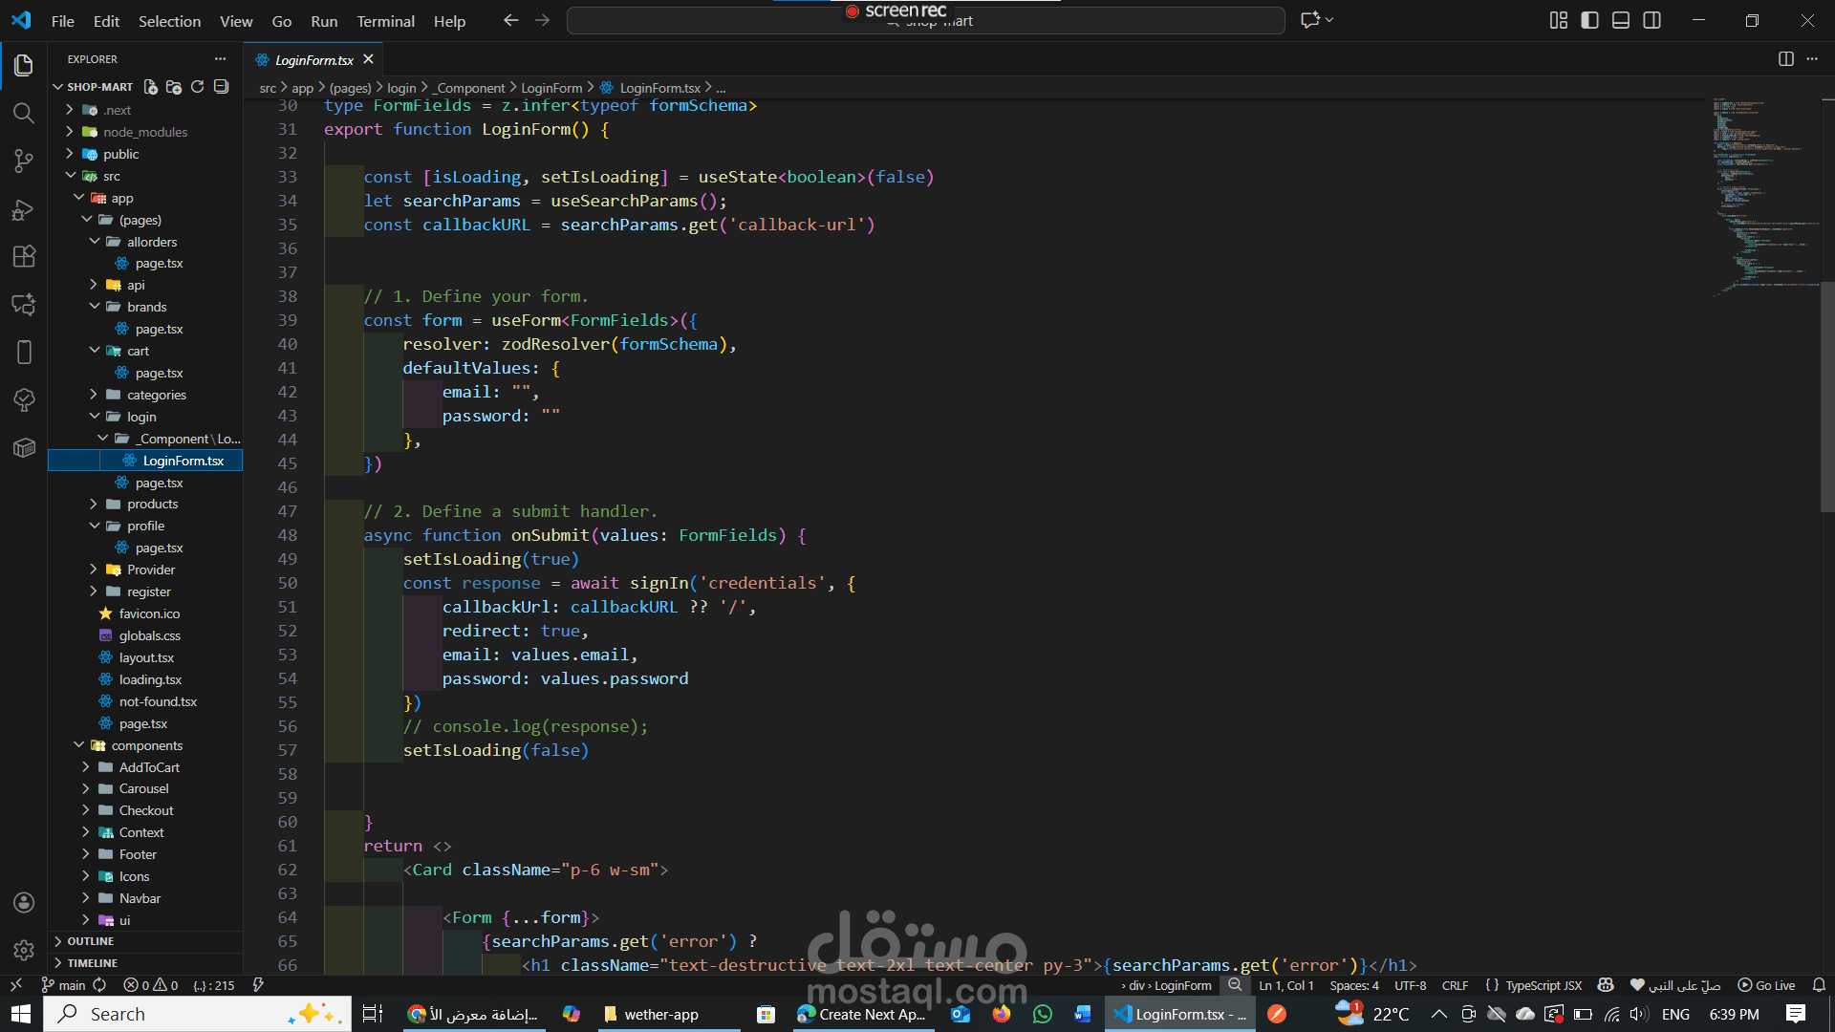This screenshot has height=1032, width=1835.
Task: Open the Selection menu
Action: click(169, 21)
